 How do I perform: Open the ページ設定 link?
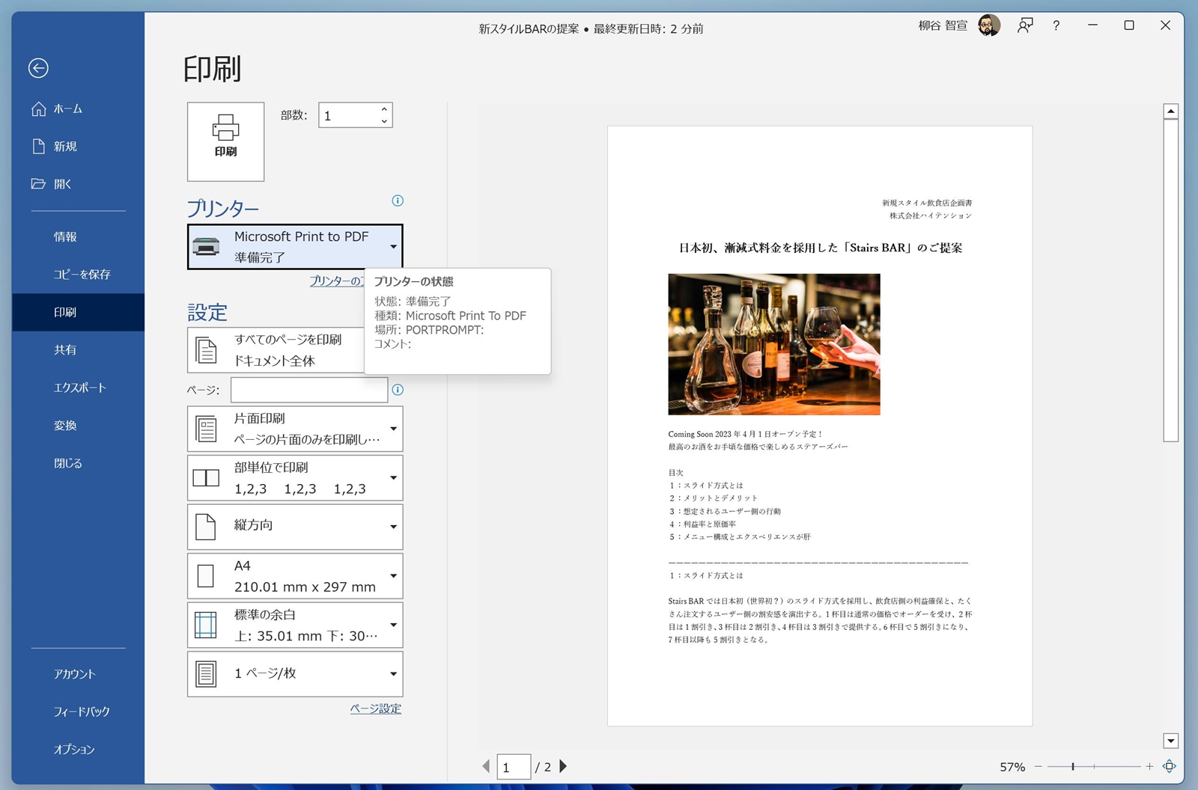[375, 708]
